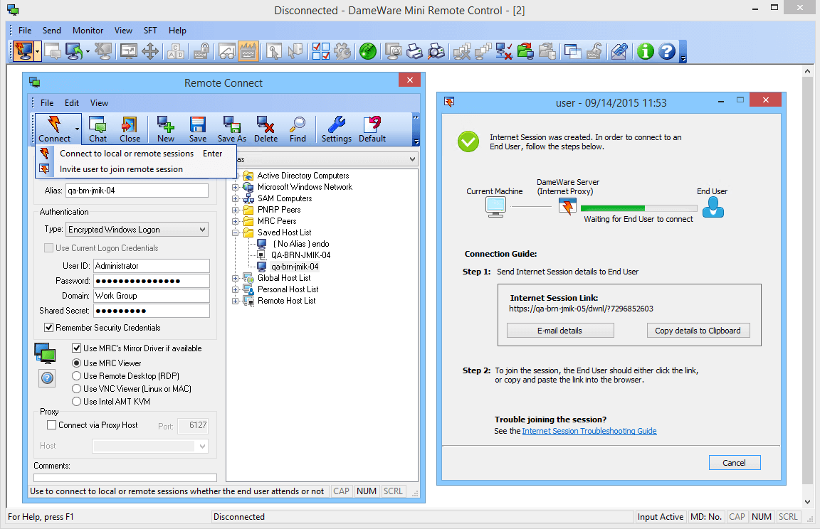Click the Chat toolbar button

(98, 129)
